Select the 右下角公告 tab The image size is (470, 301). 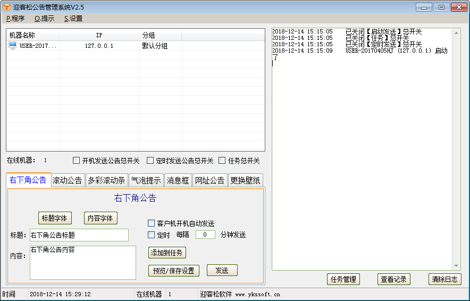click(x=28, y=180)
